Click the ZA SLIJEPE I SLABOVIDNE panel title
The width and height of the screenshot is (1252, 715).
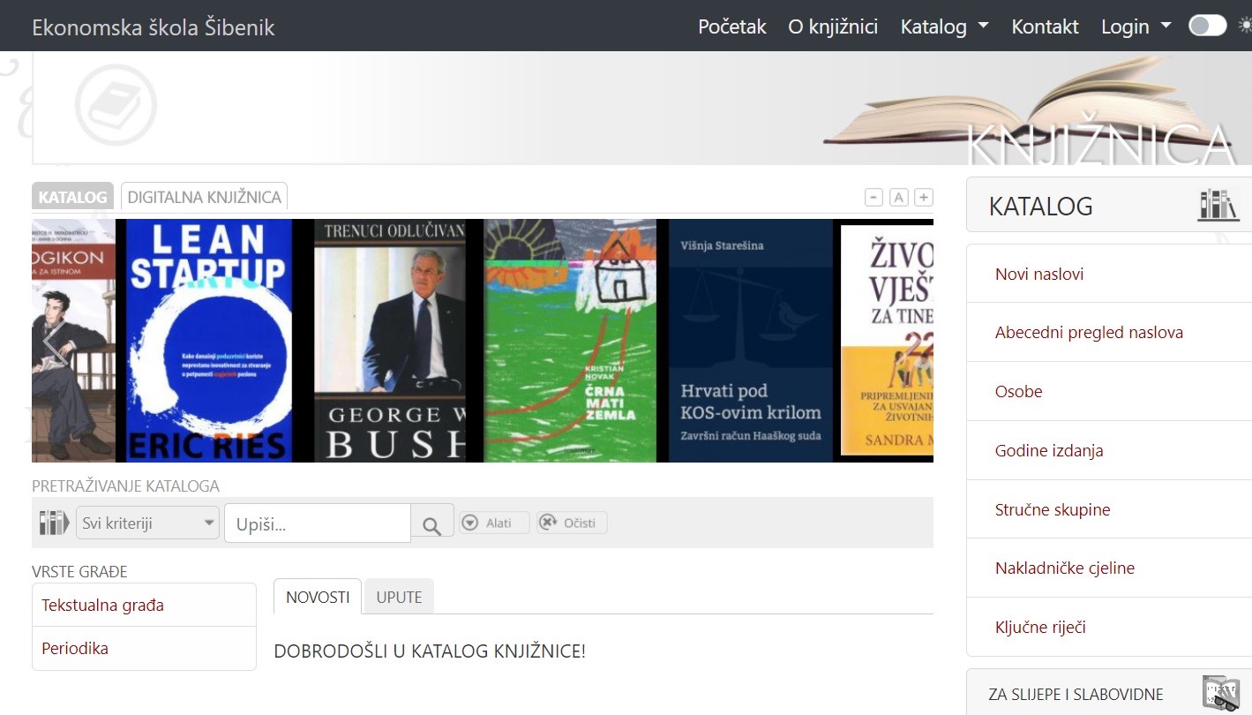pos(1076,695)
